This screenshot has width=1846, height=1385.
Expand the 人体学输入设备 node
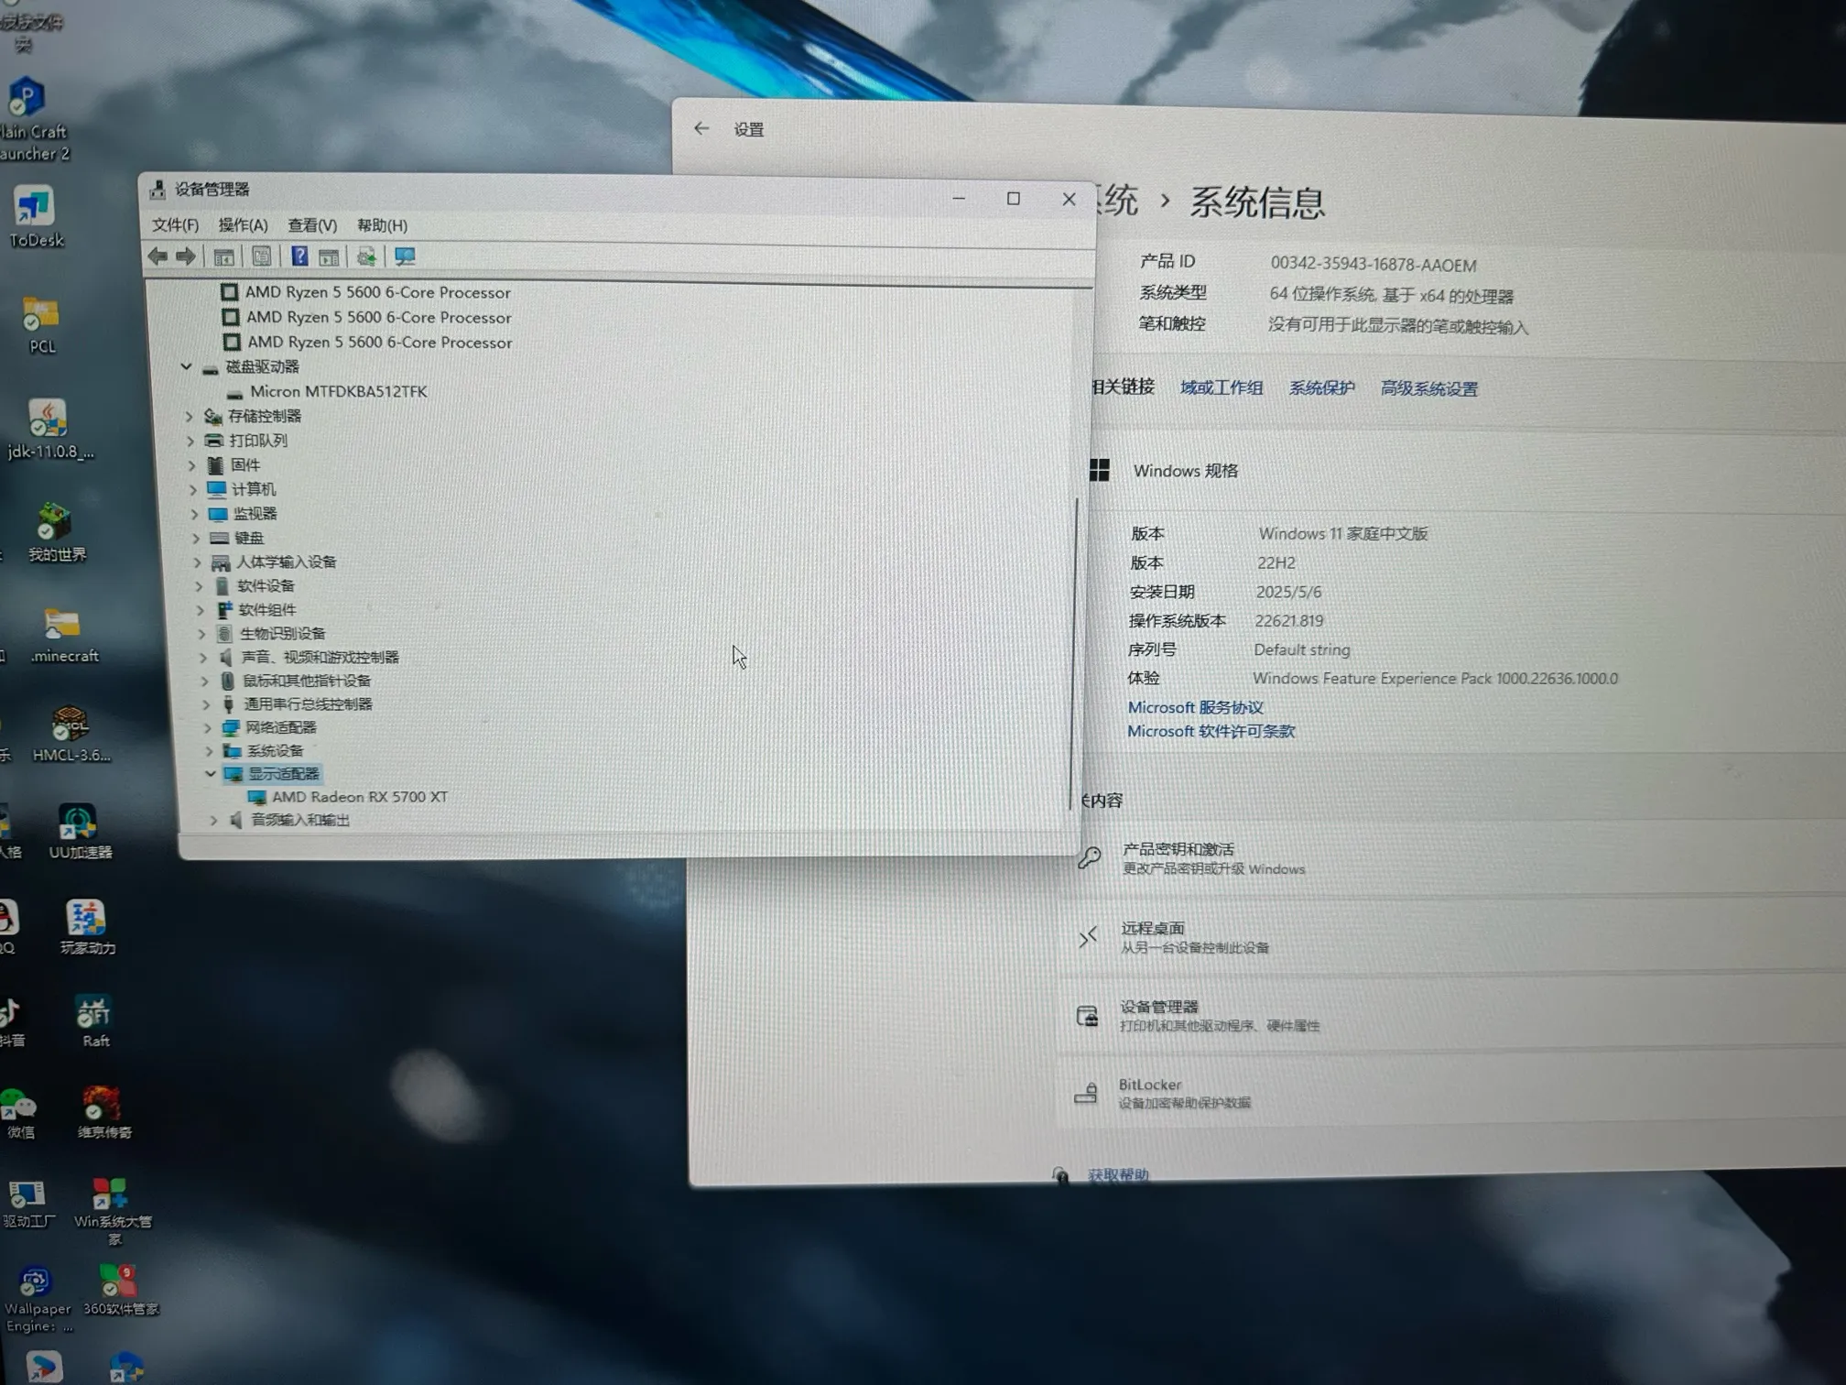coord(198,562)
